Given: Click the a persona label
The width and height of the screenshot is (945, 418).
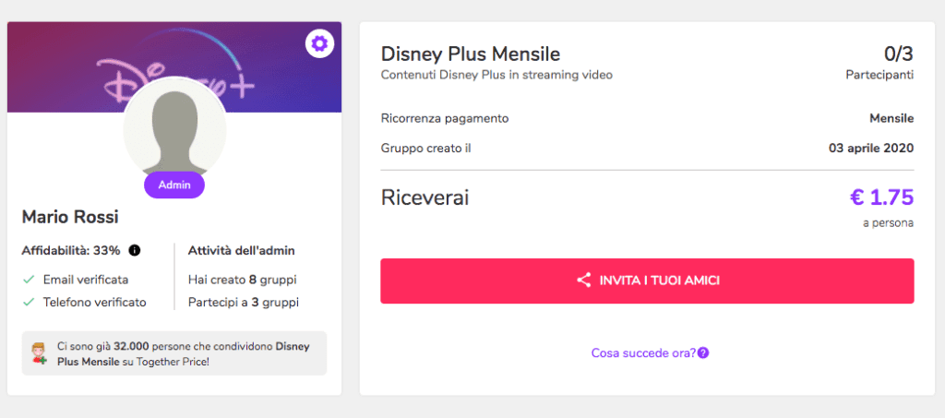Looking at the screenshot, I should tap(889, 223).
